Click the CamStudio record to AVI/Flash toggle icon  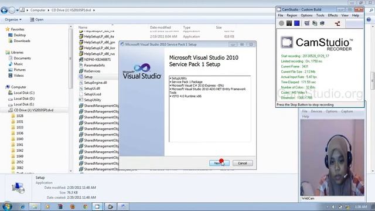[315, 23]
